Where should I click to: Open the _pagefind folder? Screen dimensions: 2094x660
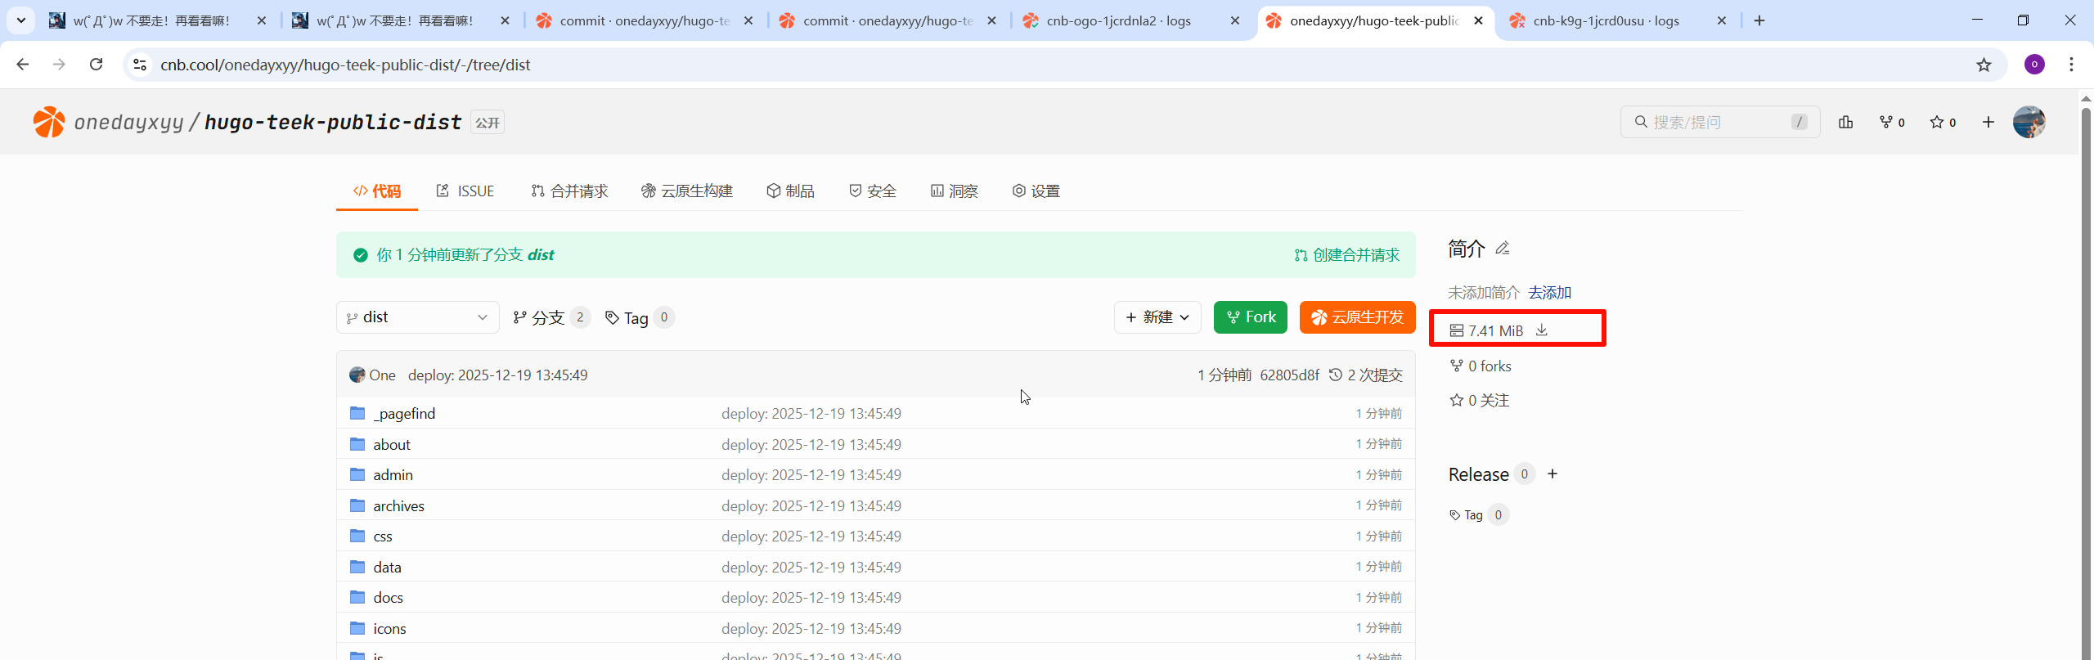(404, 414)
